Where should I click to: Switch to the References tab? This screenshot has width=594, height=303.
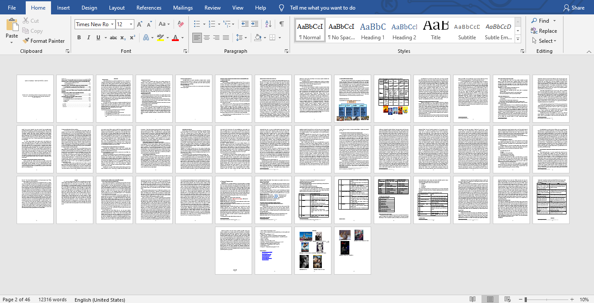[149, 8]
